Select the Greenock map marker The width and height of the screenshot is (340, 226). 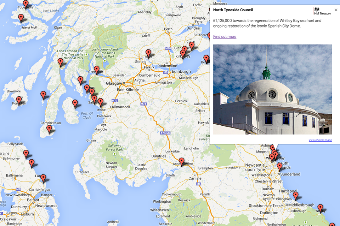pyautogui.click(x=96, y=69)
